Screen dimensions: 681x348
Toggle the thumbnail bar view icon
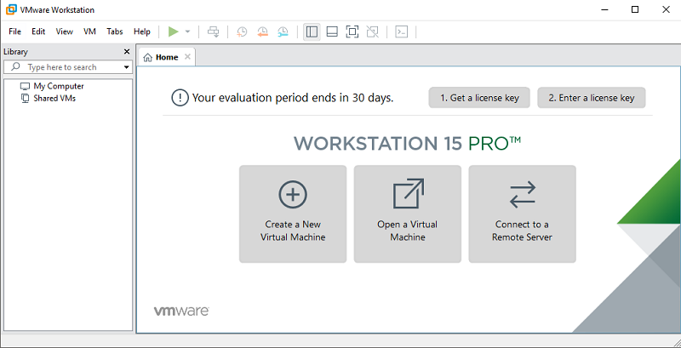click(x=332, y=31)
